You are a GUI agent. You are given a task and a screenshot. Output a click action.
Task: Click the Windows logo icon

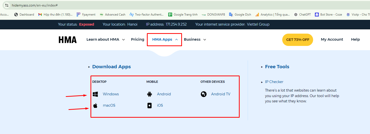(x=95, y=94)
